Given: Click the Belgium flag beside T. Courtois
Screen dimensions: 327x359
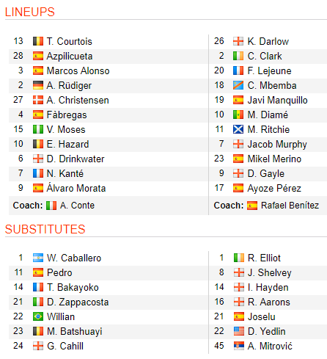Looking at the screenshot, I should click(x=38, y=41).
